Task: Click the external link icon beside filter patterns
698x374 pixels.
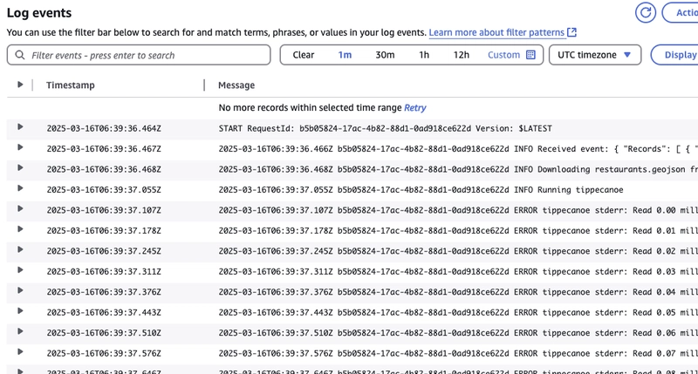Action: pyautogui.click(x=572, y=32)
